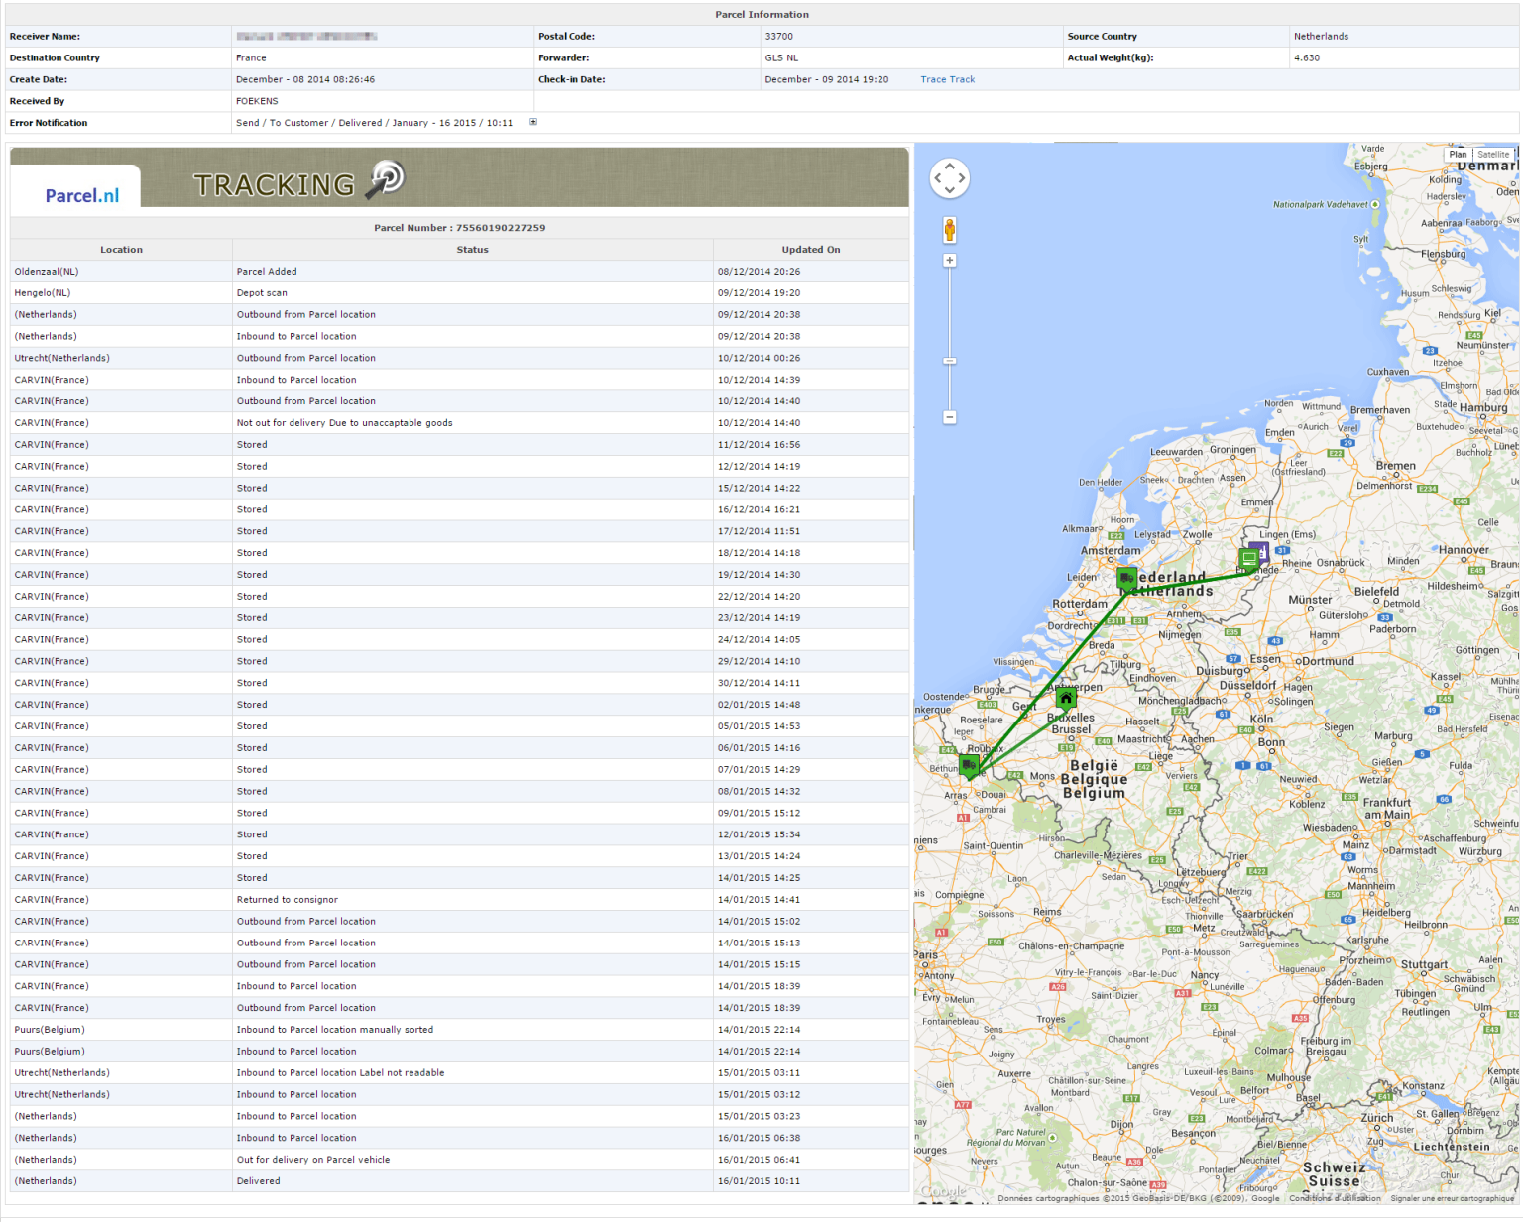The height and width of the screenshot is (1222, 1523).
Task: Select actual weight value '4.630'
Action: click(x=1306, y=58)
